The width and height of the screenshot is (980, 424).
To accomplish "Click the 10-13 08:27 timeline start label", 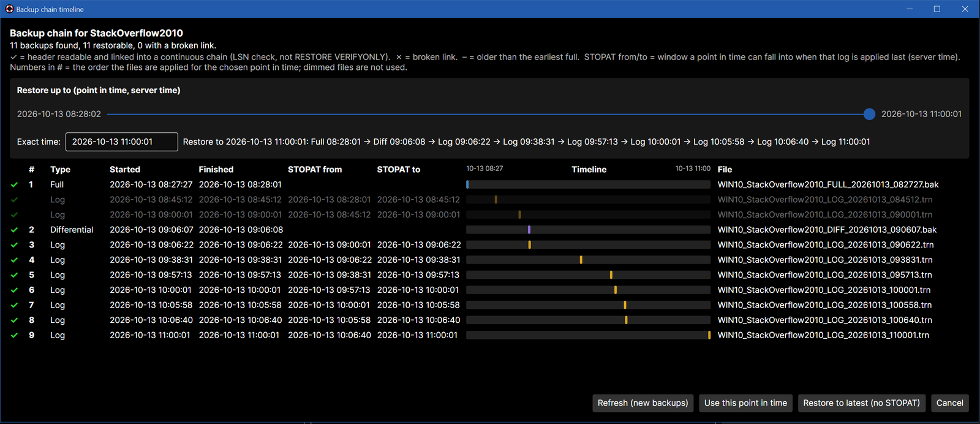I will point(484,168).
